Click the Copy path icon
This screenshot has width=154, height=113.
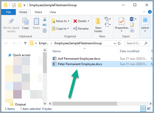tap(45, 25)
